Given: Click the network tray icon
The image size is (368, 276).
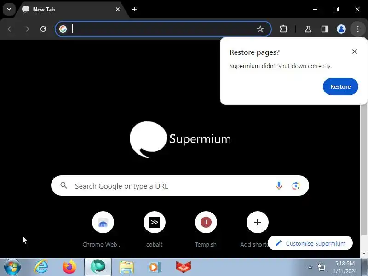Looking at the screenshot, I should [321, 267].
